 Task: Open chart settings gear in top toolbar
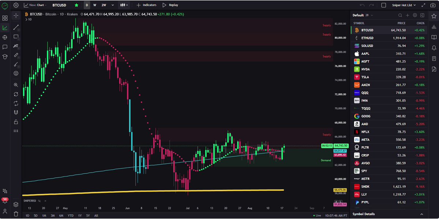point(16,5)
